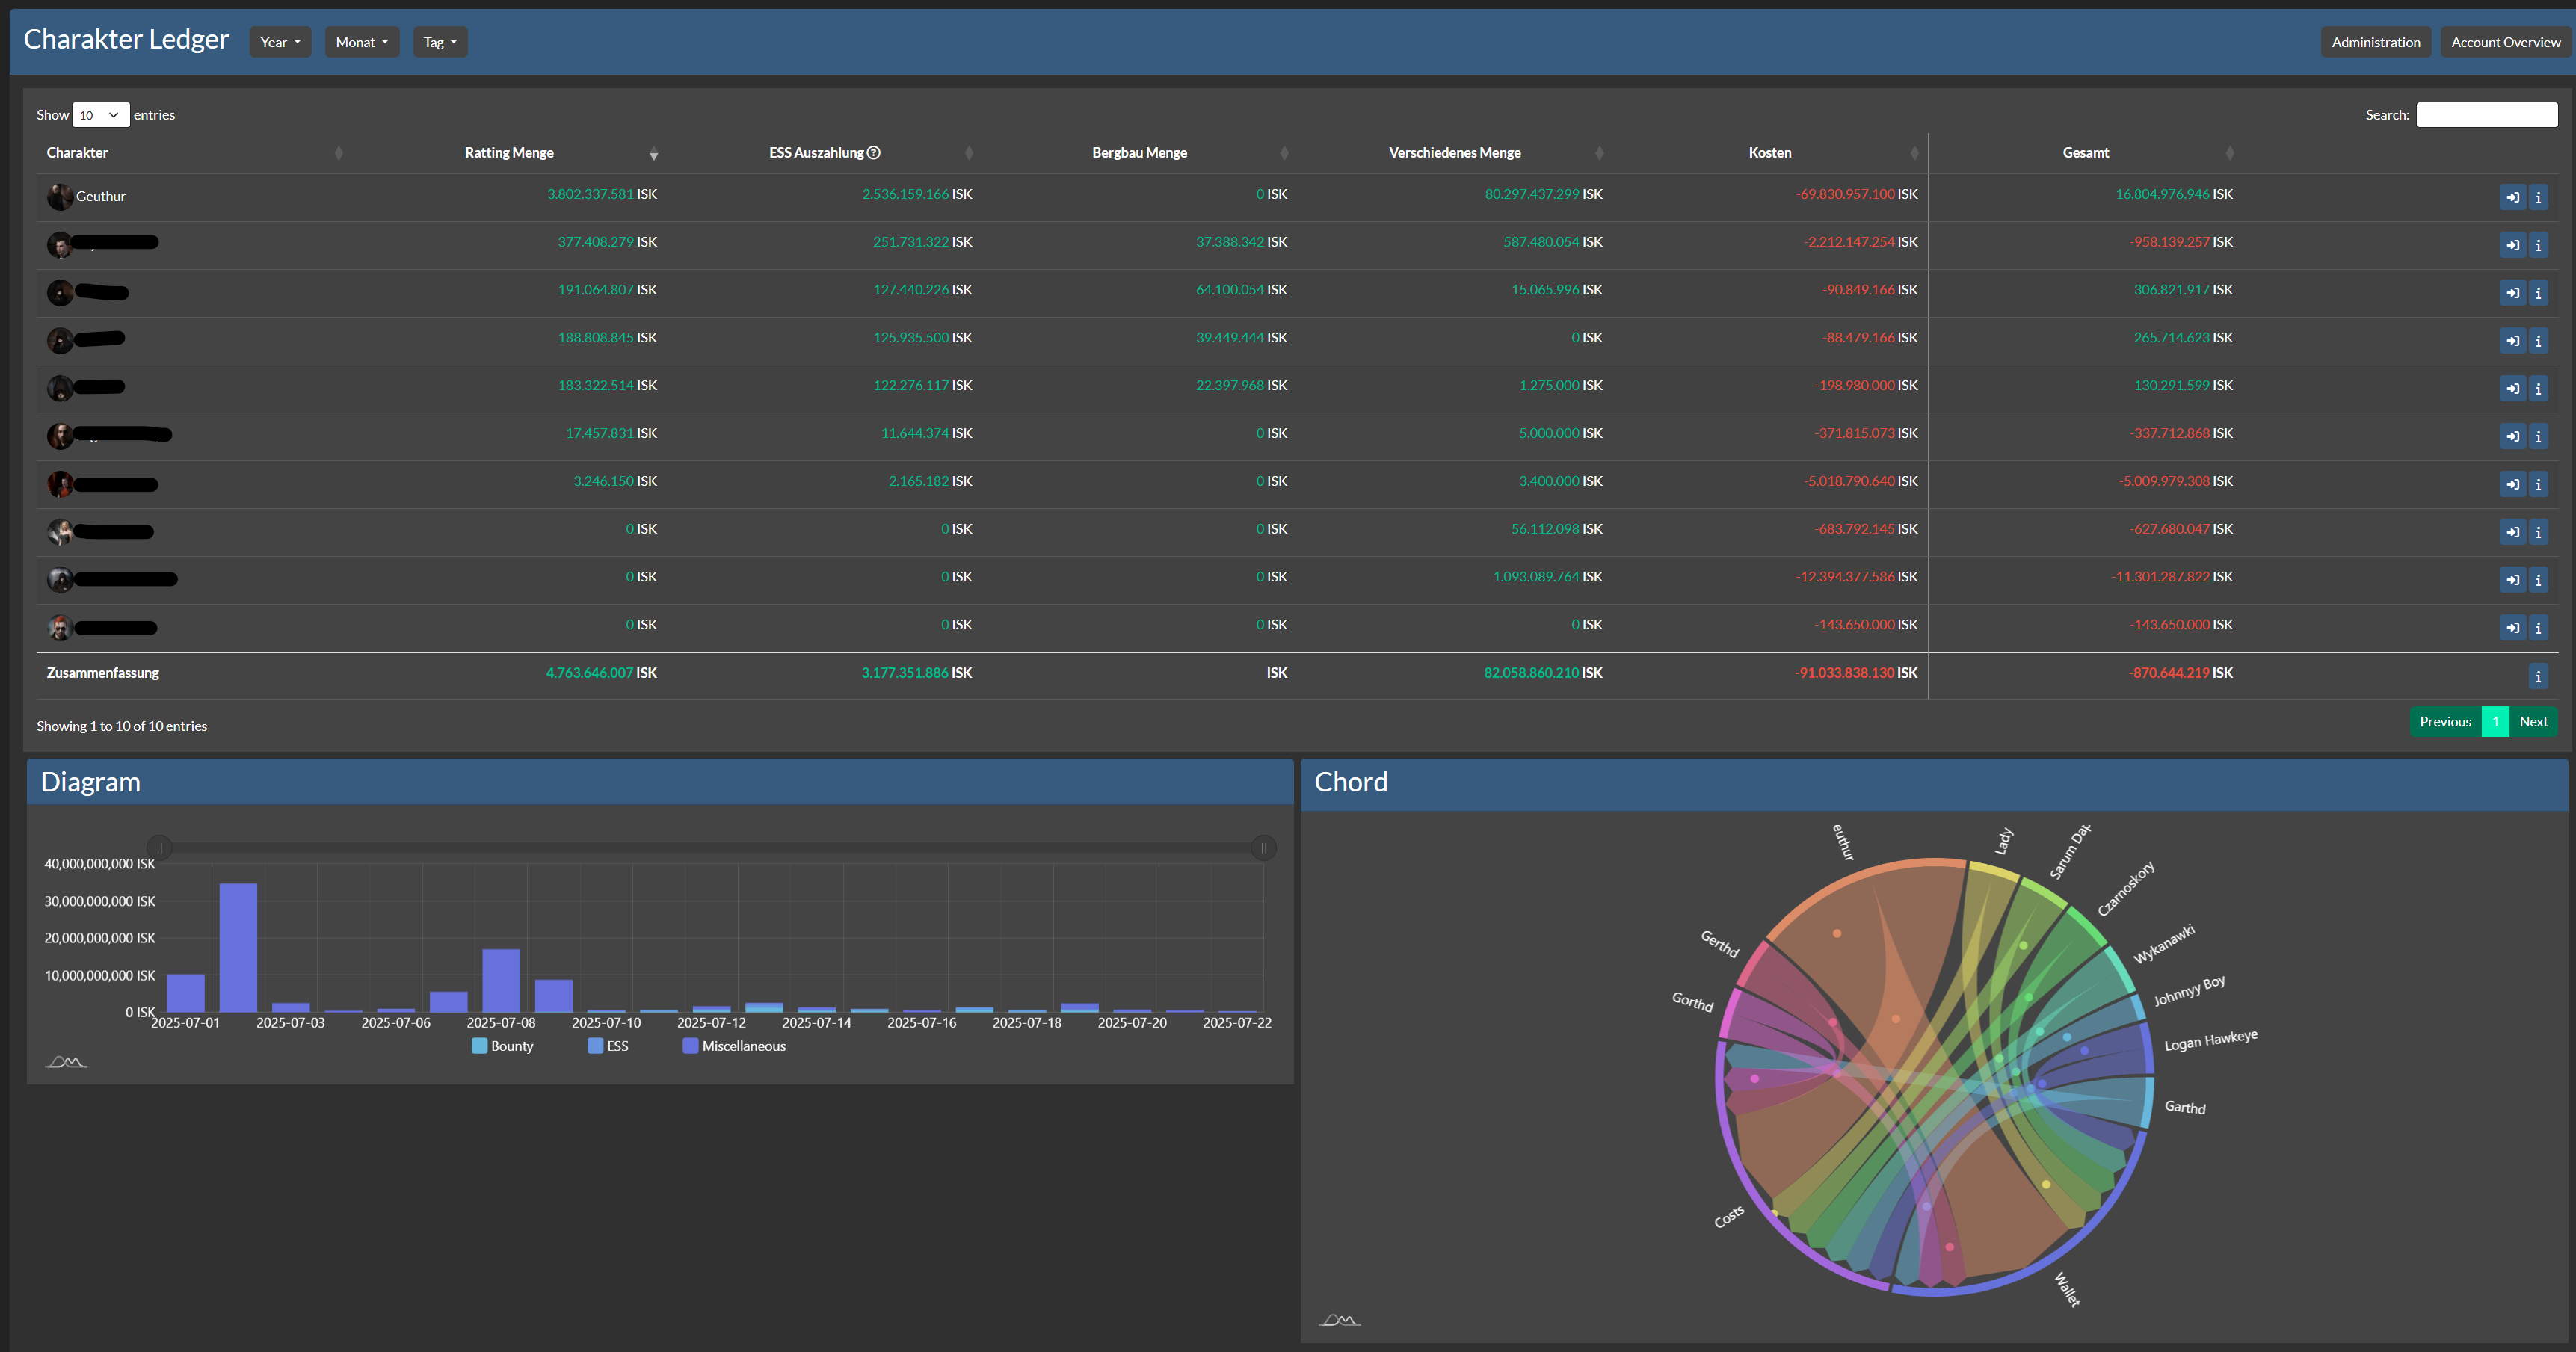2576x1352 pixels.
Task: Click the Next pagination button
Action: point(2533,722)
